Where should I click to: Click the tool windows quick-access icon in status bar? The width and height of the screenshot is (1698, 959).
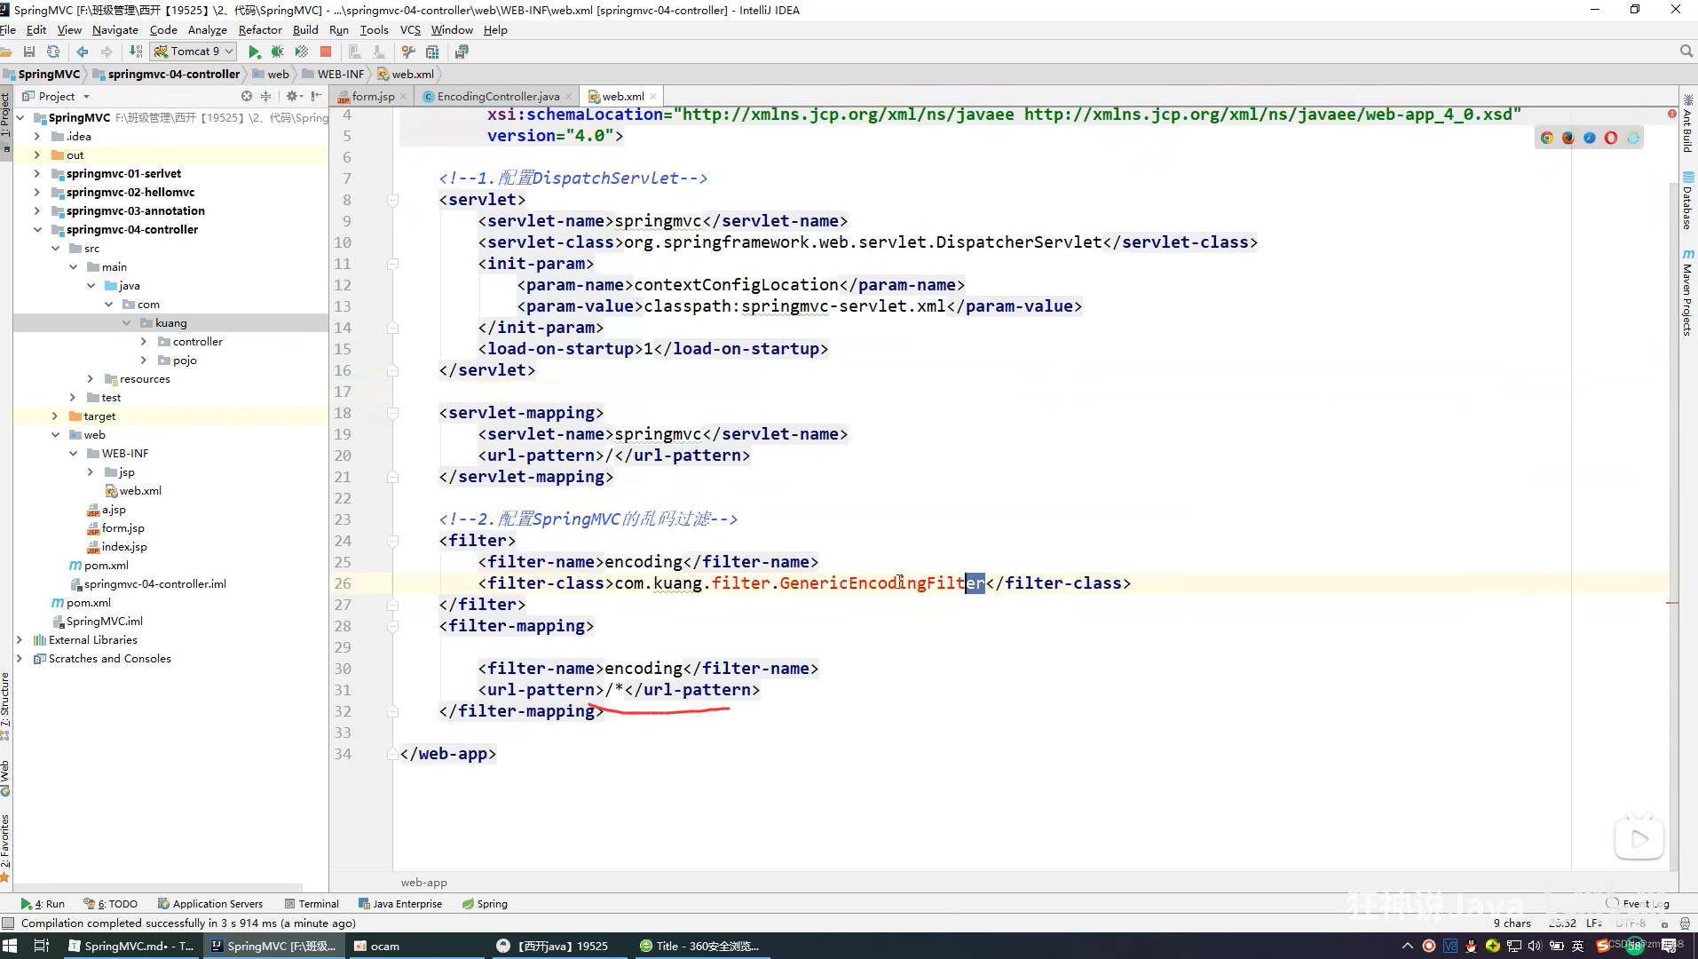pyautogui.click(x=8, y=923)
